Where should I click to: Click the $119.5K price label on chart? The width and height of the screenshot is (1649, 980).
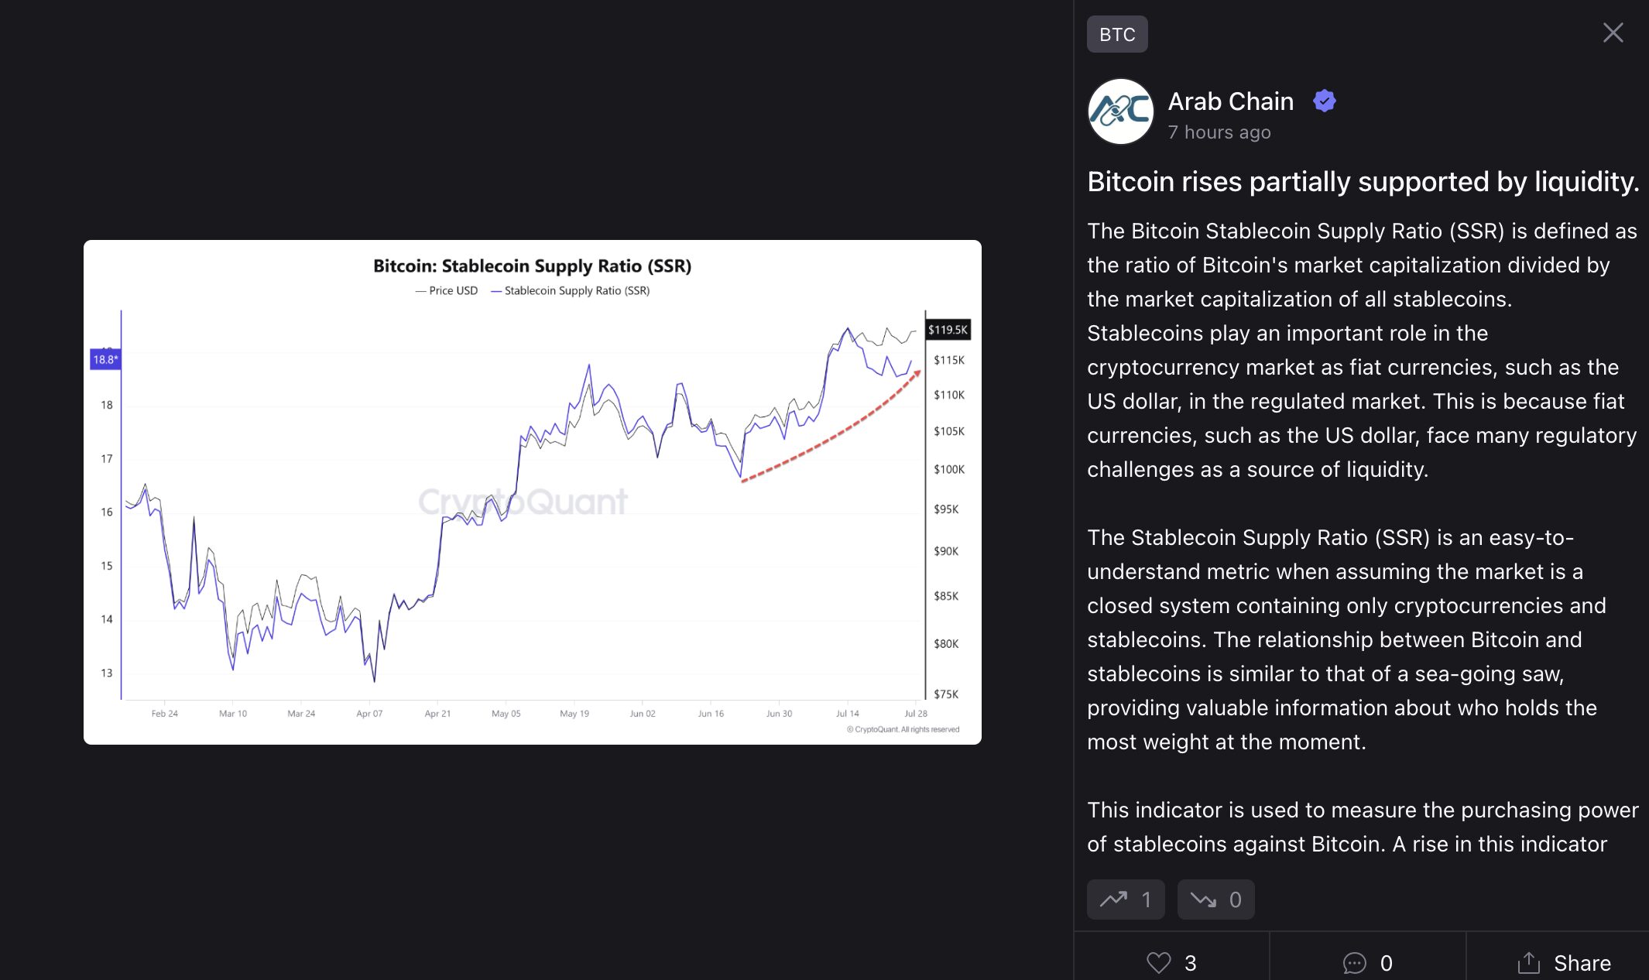948,330
